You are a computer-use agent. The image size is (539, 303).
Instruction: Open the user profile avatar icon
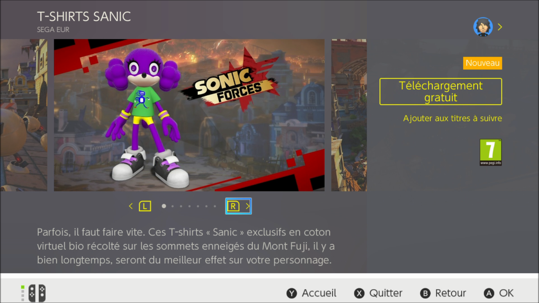pos(483,27)
